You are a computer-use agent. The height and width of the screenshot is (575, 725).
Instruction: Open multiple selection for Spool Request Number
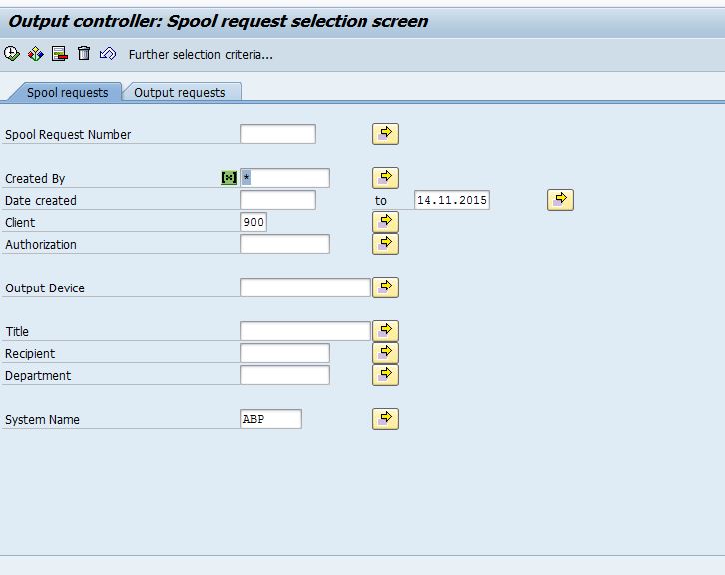[385, 134]
